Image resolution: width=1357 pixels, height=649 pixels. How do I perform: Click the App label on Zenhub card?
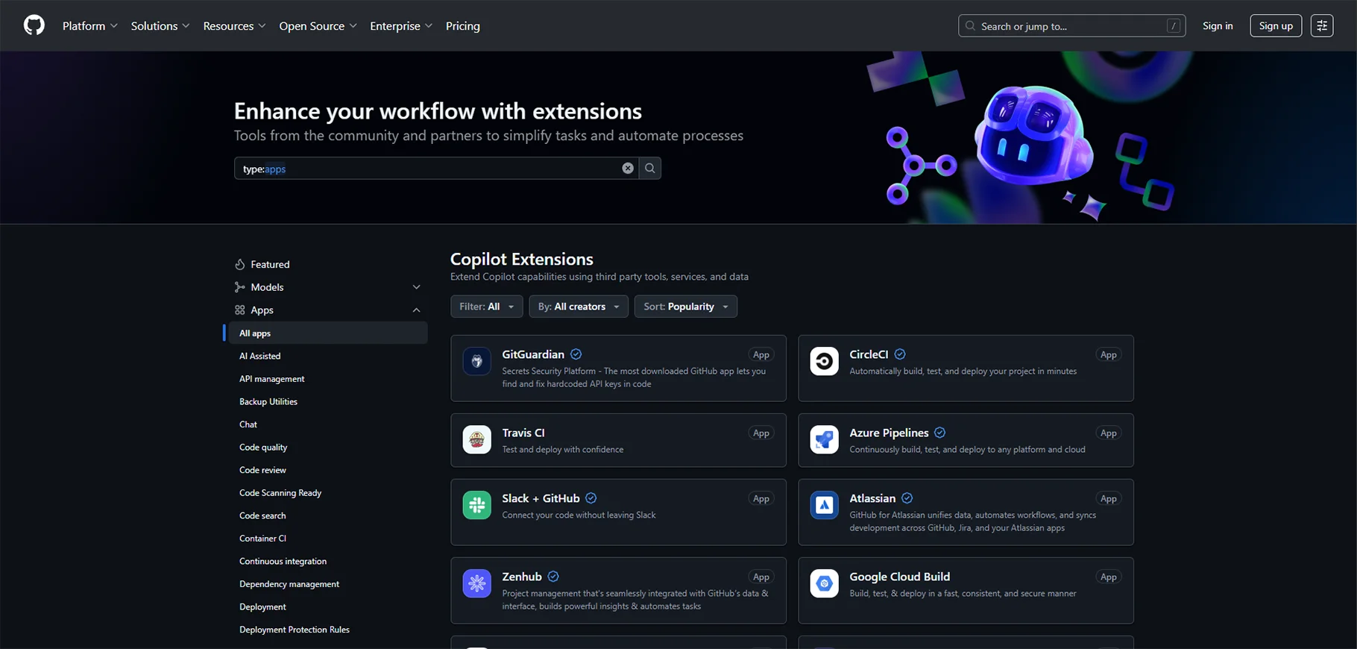[761, 577]
